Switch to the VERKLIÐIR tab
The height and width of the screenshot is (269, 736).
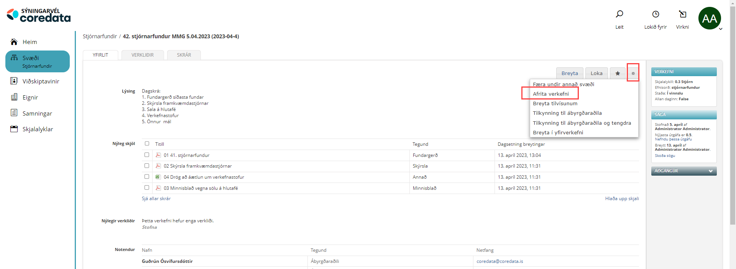tap(143, 55)
